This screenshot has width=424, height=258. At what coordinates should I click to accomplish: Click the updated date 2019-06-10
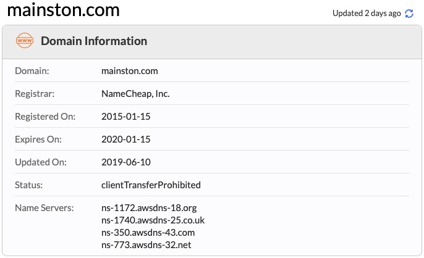(126, 162)
